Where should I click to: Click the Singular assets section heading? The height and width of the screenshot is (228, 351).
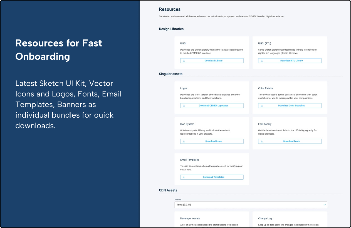click(170, 74)
